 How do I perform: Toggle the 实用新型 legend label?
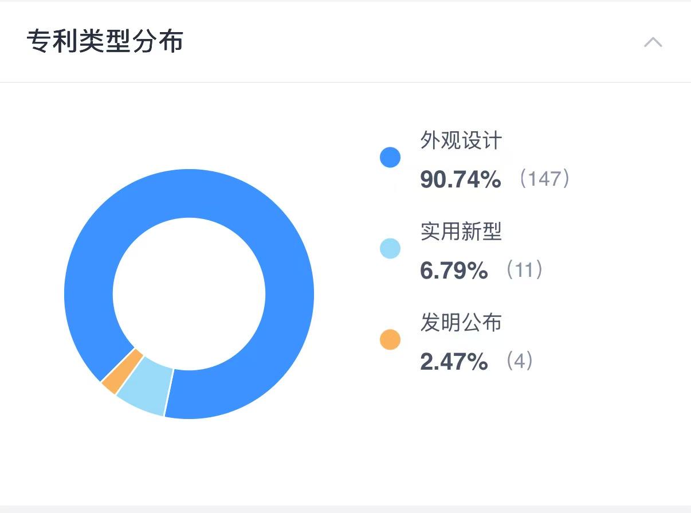pos(461,231)
